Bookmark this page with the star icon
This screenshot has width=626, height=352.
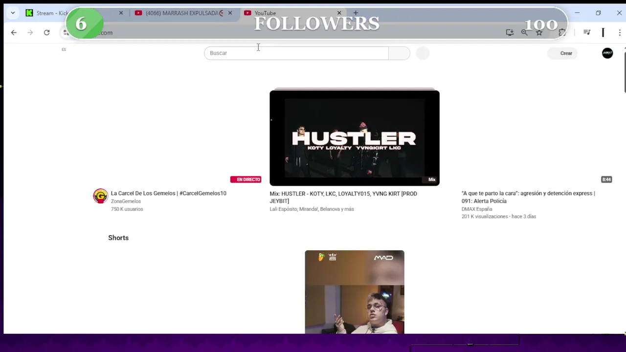[539, 32]
